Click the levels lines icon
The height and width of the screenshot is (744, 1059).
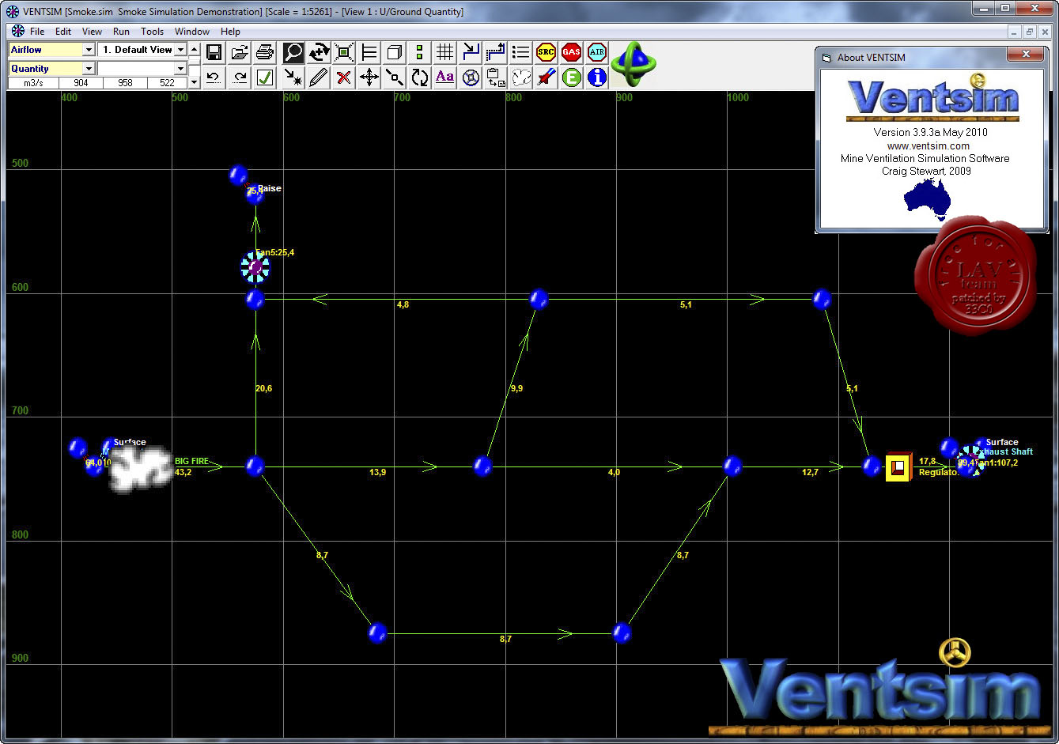[x=369, y=53]
